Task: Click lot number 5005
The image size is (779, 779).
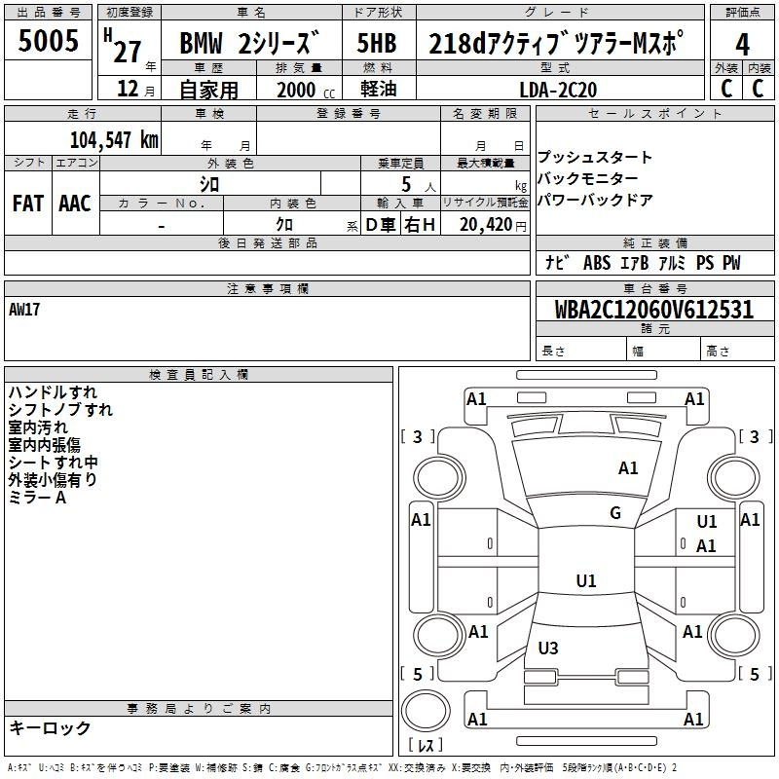Action: tap(48, 41)
